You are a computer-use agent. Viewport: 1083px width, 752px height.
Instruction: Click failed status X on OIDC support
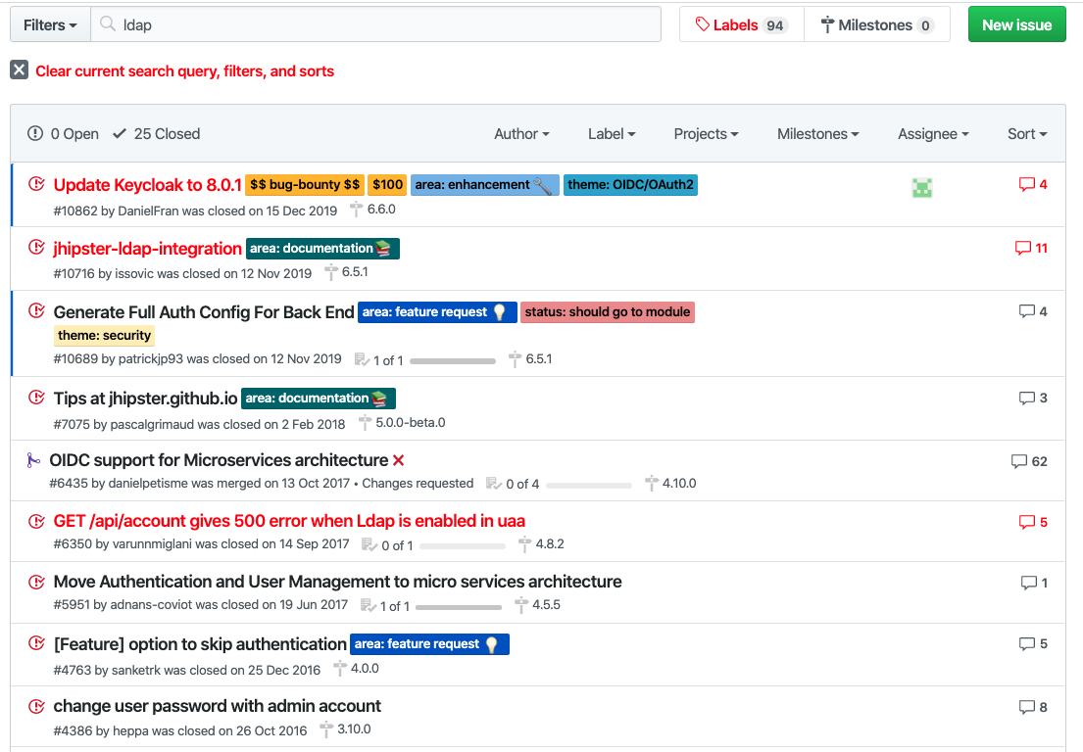point(399,460)
